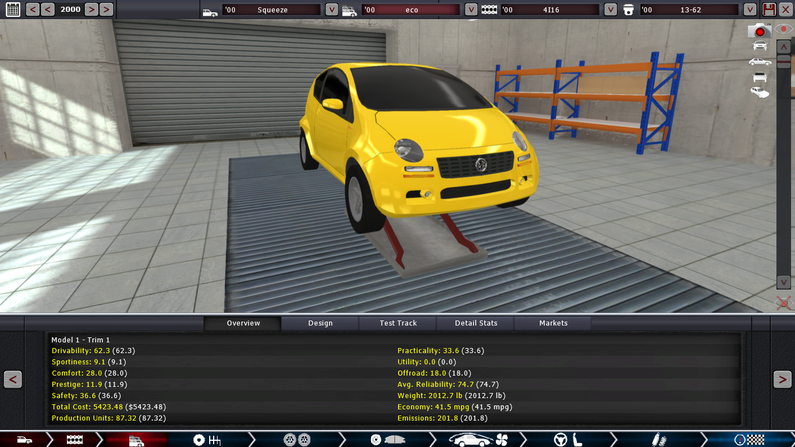Go to next page with right arrow
This screenshot has width=795, height=447.
[782, 380]
